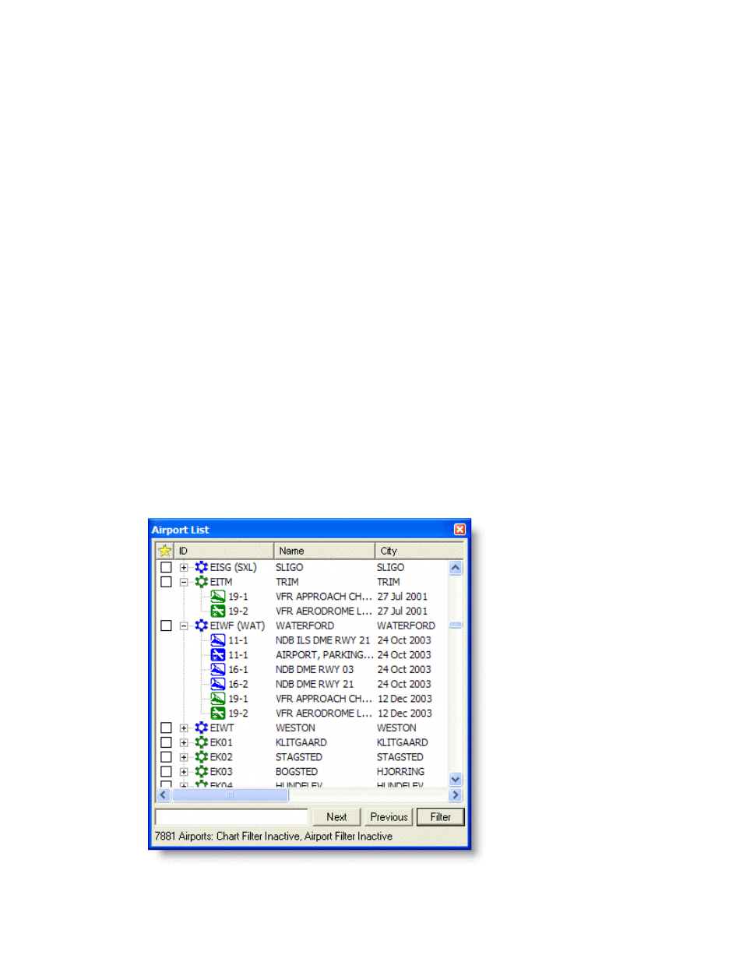Tick the checkbox for EISG (SXL) Sligo
Image resolution: width=743 pixels, height=962 pixels.
click(166, 567)
